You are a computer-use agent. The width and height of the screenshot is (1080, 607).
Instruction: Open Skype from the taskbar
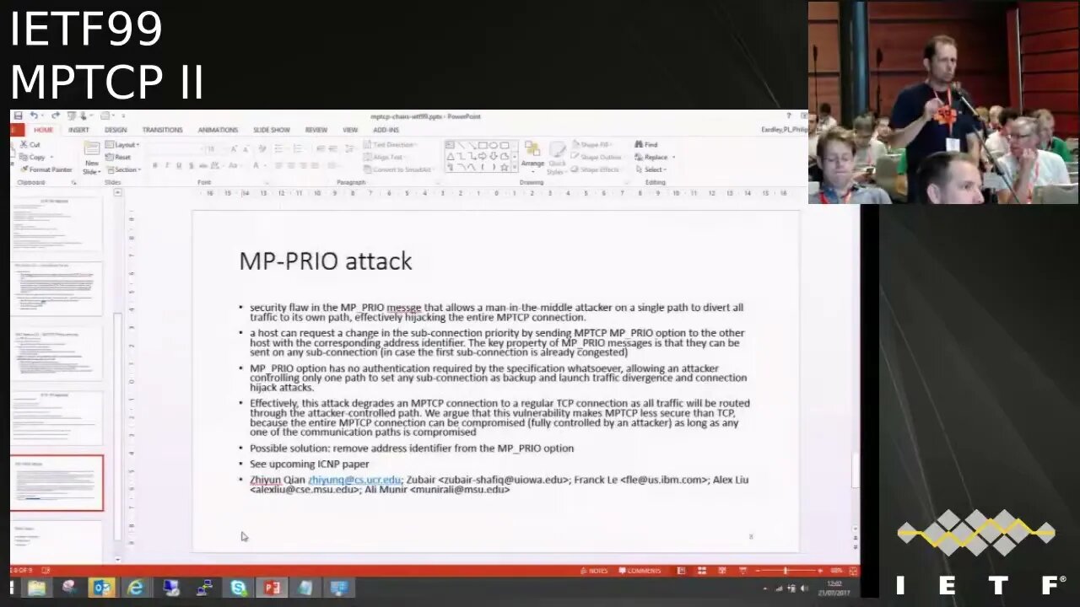[239, 588]
